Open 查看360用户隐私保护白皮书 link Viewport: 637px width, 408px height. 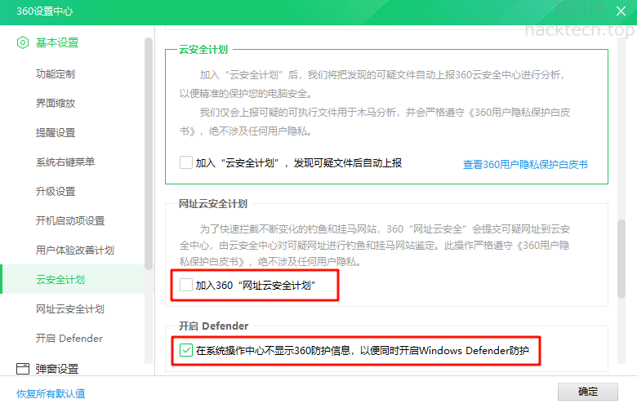coord(525,164)
